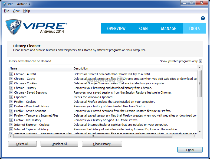Select 'Internet Explorer - Cookies' row name
This screenshot has width=210, height=159.
(32, 125)
